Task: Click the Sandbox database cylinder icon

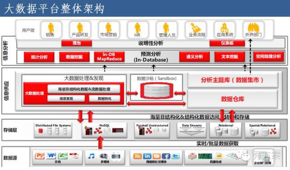Action: (157, 91)
